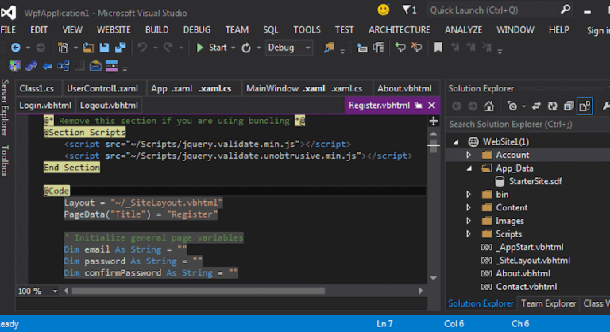Refresh Solution Explorer with the circular arrows icon
This screenshot has width=610, height=332.
(x=552, y=106)
